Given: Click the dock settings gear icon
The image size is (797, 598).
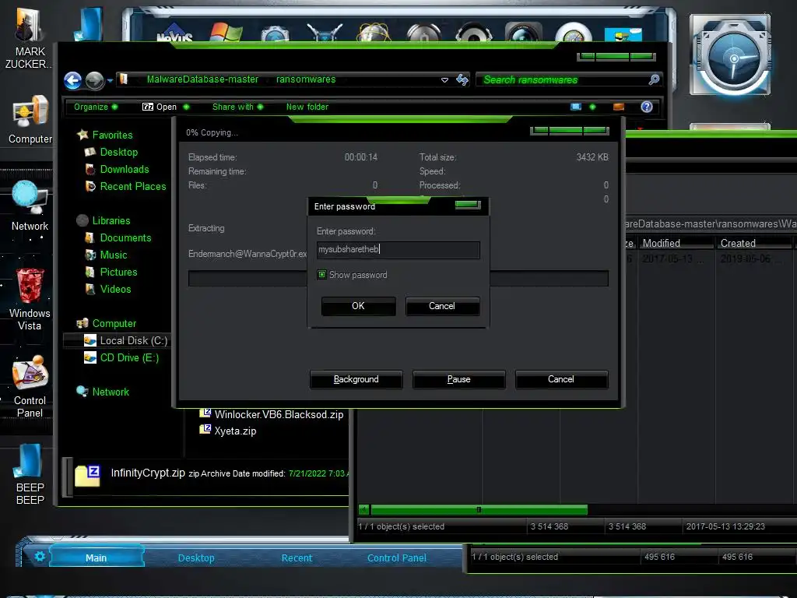Looking at the screenshot, I should coord(40,557).
